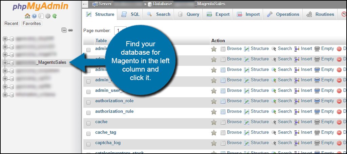Click red Drop icon in cache_tag row
The image size is (347, 154).
click(339, 133)
